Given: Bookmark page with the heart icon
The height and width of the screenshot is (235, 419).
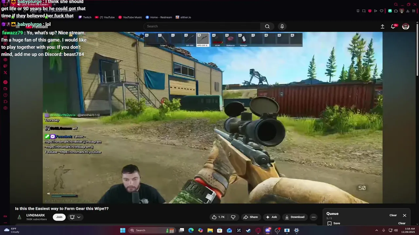Looking at the screenshot, I should point(381,11).
